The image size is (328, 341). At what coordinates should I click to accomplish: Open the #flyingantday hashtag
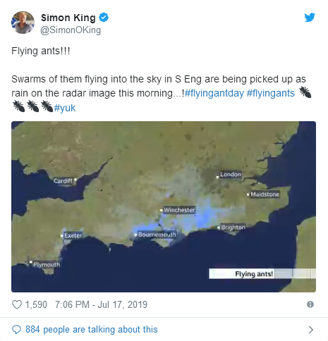(214, 93)
